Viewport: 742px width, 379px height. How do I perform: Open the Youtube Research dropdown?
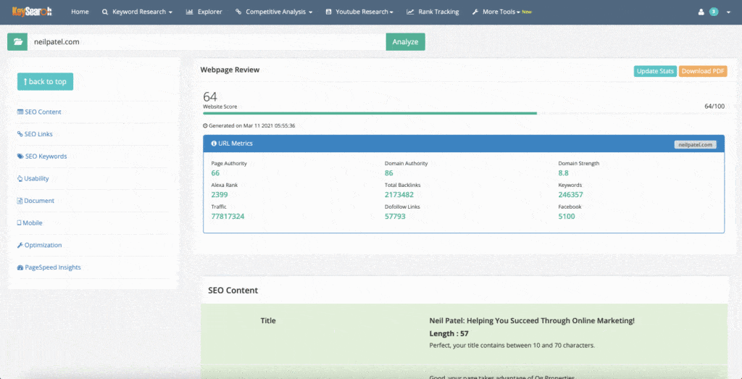359,12
